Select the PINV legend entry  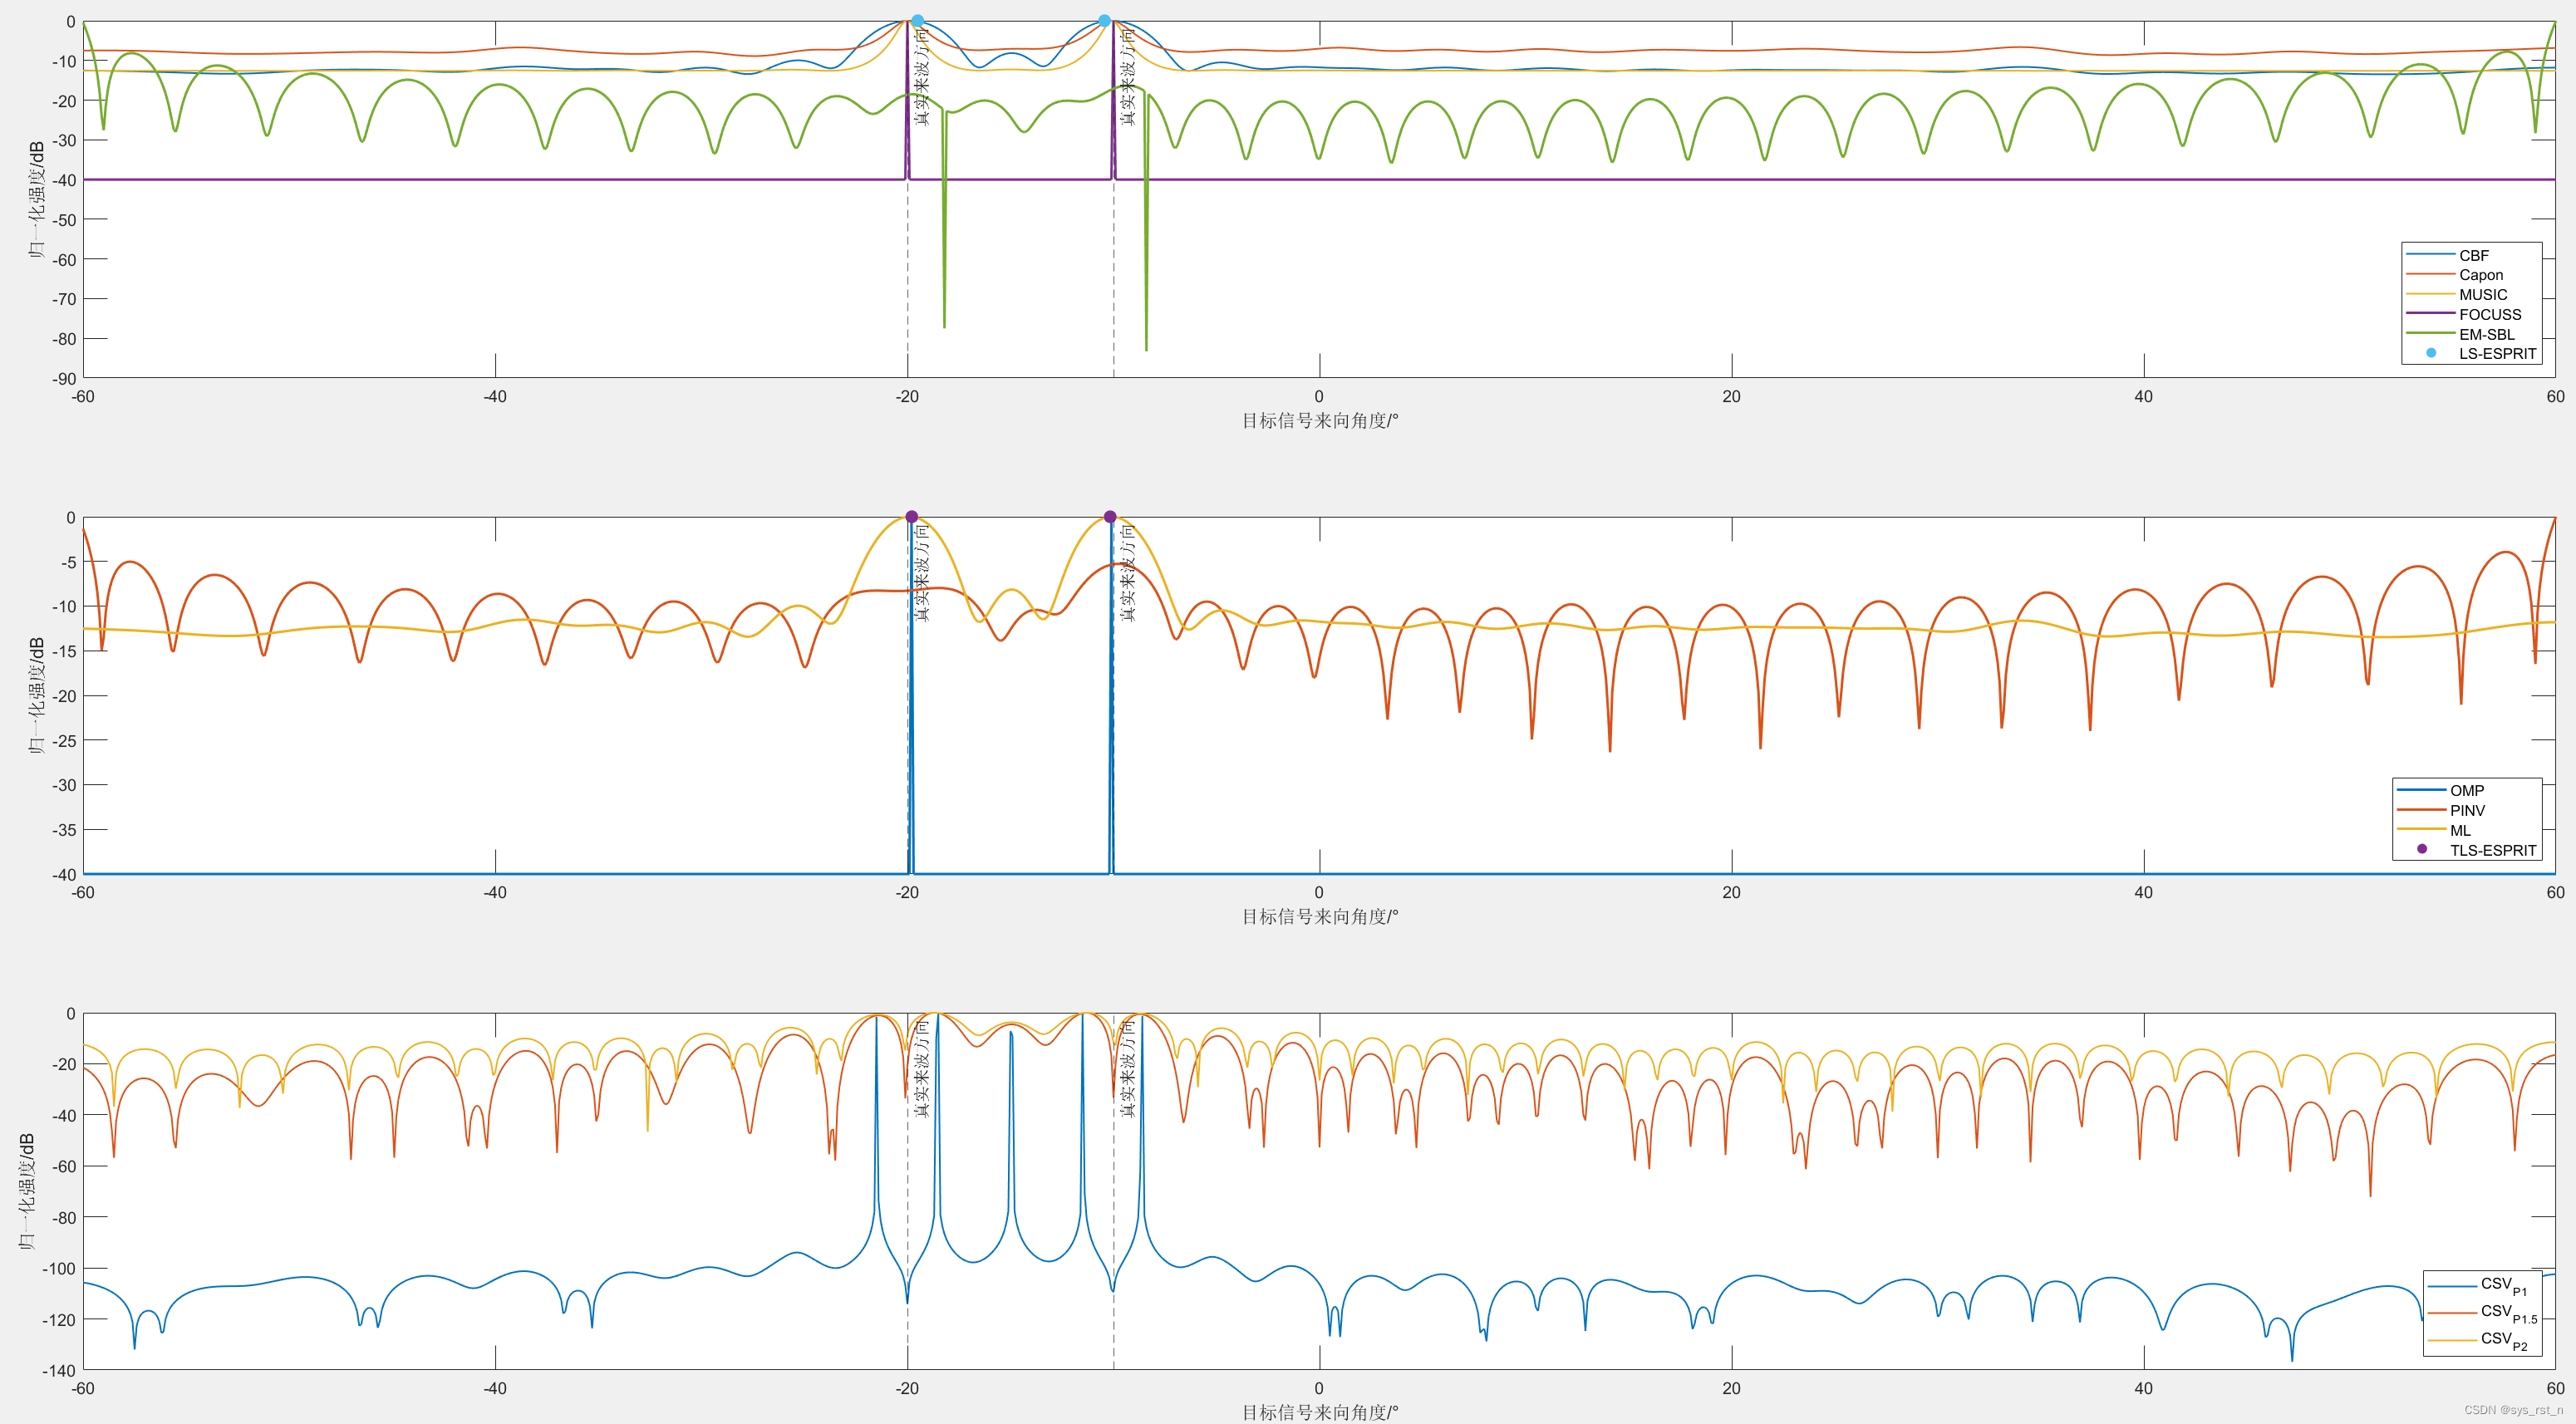click(x=2466, y=810)
